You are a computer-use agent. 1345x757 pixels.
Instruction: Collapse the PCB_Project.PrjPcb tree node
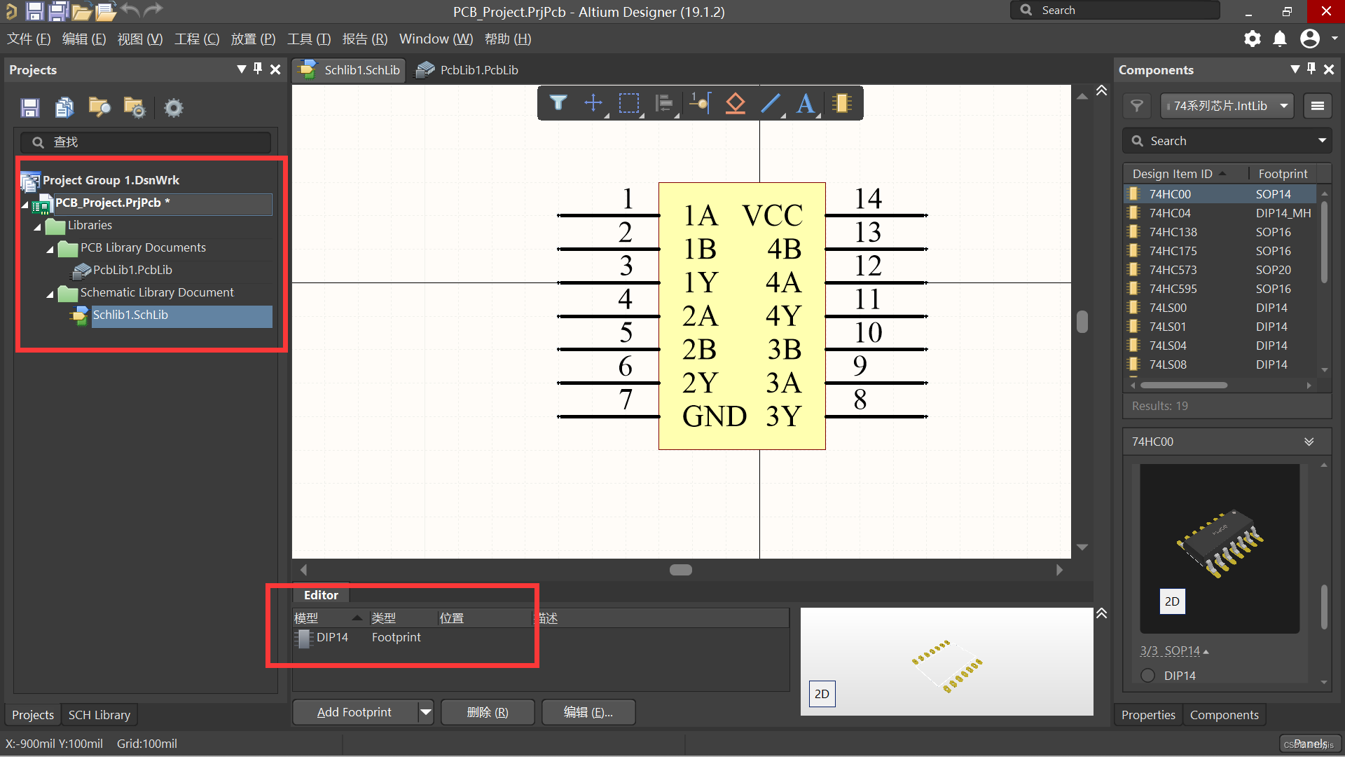[x=25, y=205]
